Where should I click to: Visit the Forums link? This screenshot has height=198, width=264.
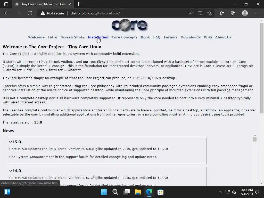coord(171,37)
